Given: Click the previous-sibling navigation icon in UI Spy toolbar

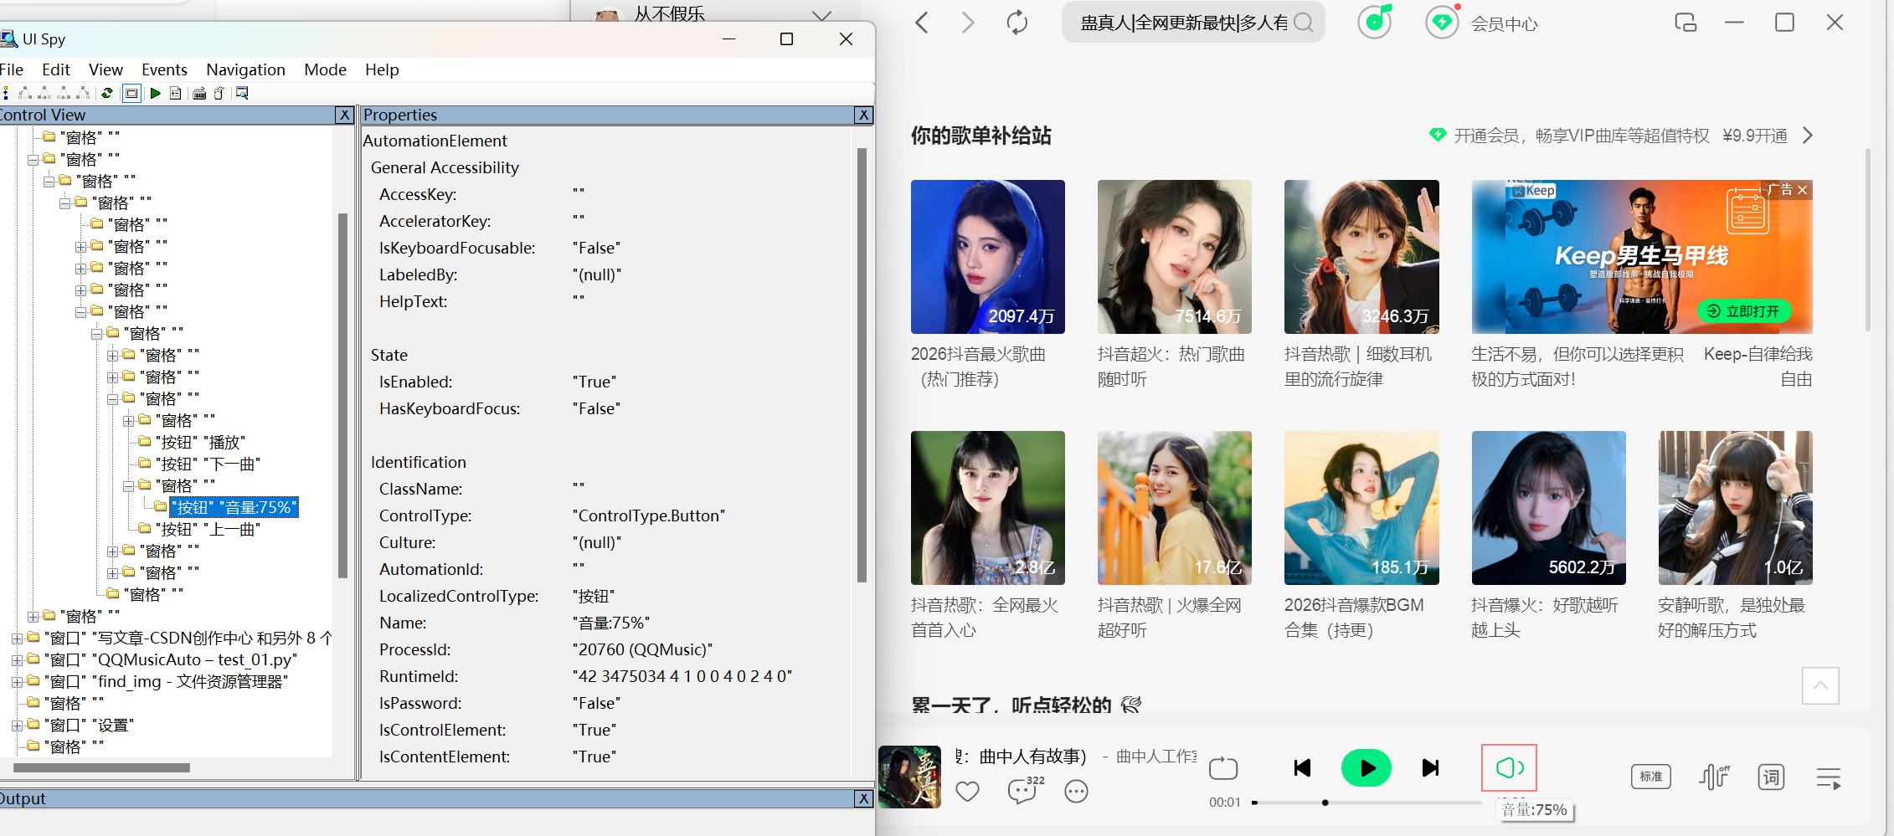Looking at the screenshot, I should coord(64,93).
